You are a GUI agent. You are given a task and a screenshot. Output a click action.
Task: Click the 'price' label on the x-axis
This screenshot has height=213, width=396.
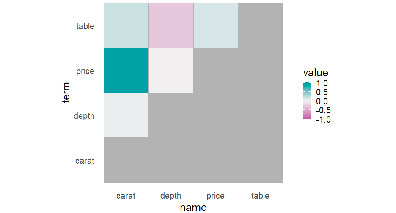tap(215, 196)
